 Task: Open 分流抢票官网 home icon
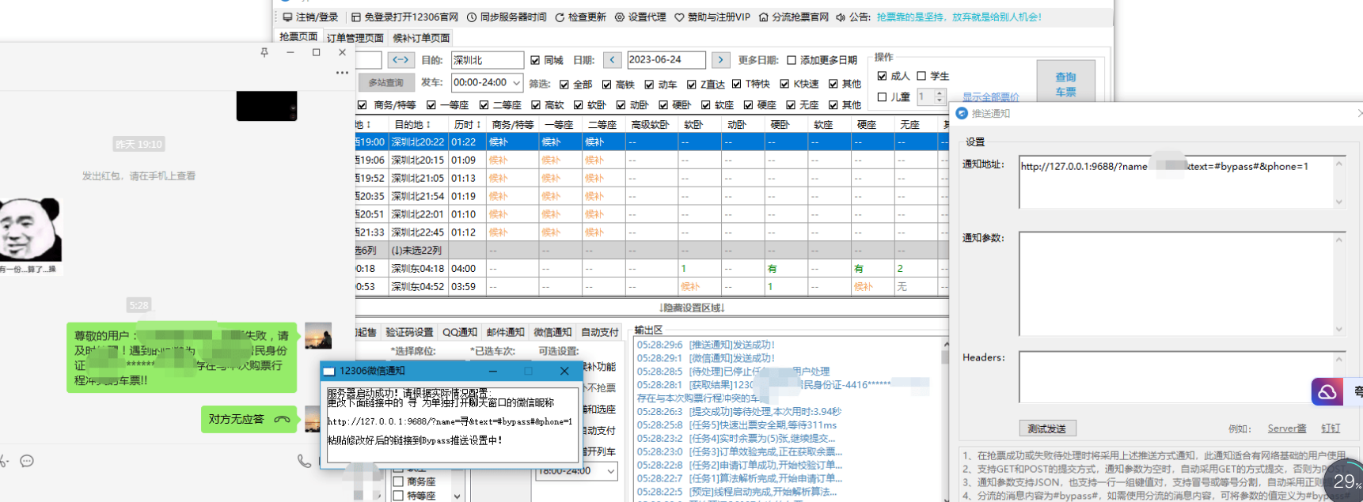[763, 17]
